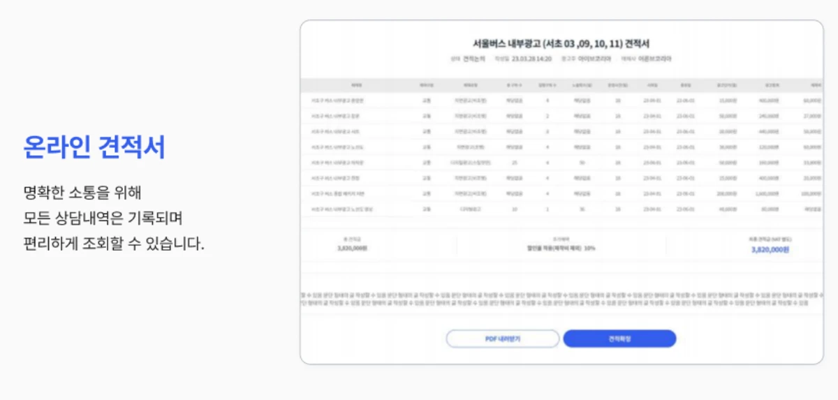Image resolution: width=838 pixels, height=400 pixels.
Task: Click the advertiser name 아이보코리아
Action: click(594, 59)
